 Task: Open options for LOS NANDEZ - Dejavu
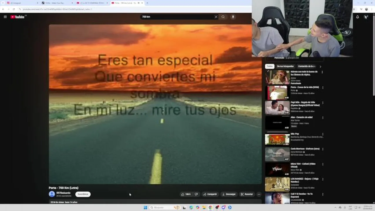(323, 179)
